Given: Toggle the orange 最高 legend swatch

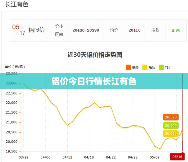Looking at the screenshot, I should click(128, 67).
